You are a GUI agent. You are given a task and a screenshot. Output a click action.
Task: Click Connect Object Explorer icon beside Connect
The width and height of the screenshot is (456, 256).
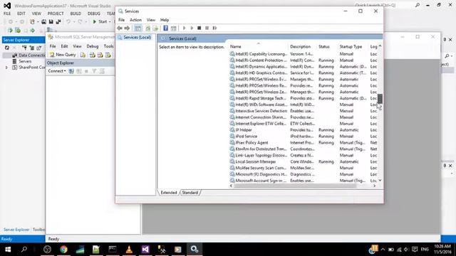click(71, 71)
